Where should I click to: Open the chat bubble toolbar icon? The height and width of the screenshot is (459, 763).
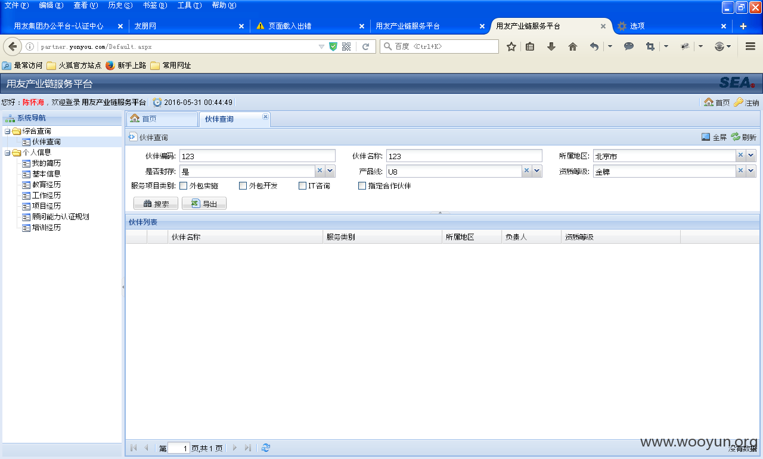[x=629, y=46]
